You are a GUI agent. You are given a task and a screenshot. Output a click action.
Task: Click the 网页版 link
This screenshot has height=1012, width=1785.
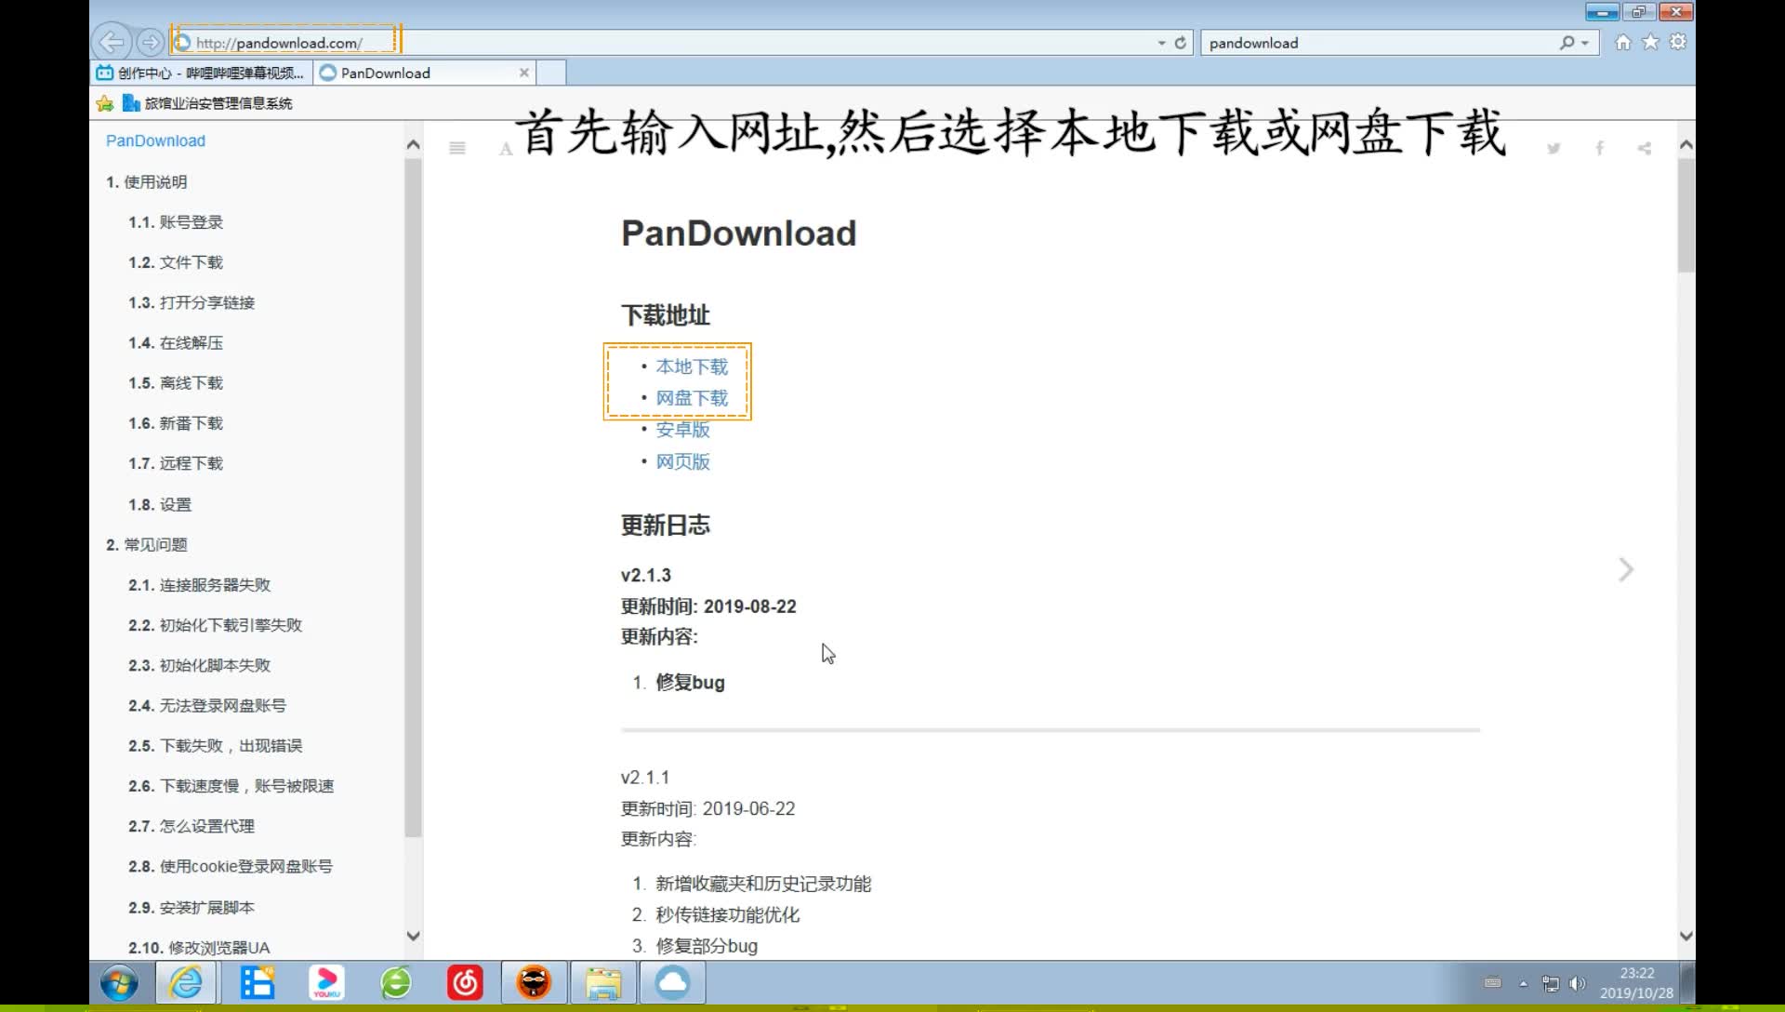[683, 461]
